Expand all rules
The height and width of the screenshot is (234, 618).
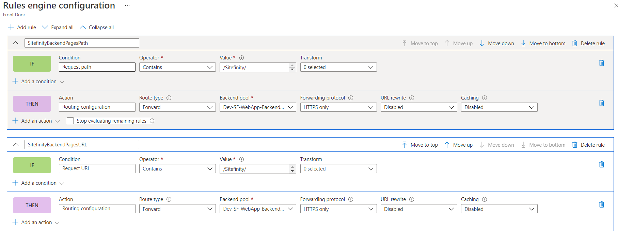click(x=58, y=28)
